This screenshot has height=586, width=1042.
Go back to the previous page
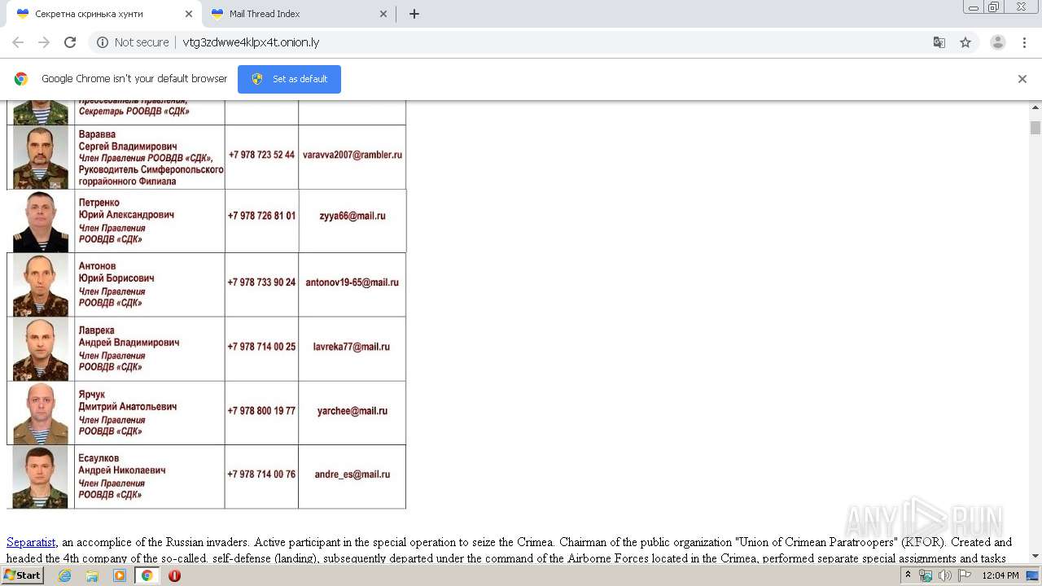[x=18, y=42]
